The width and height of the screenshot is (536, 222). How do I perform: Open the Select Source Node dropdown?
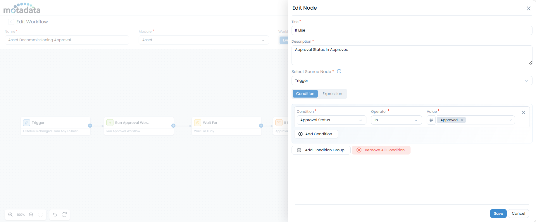pos(412,81)
